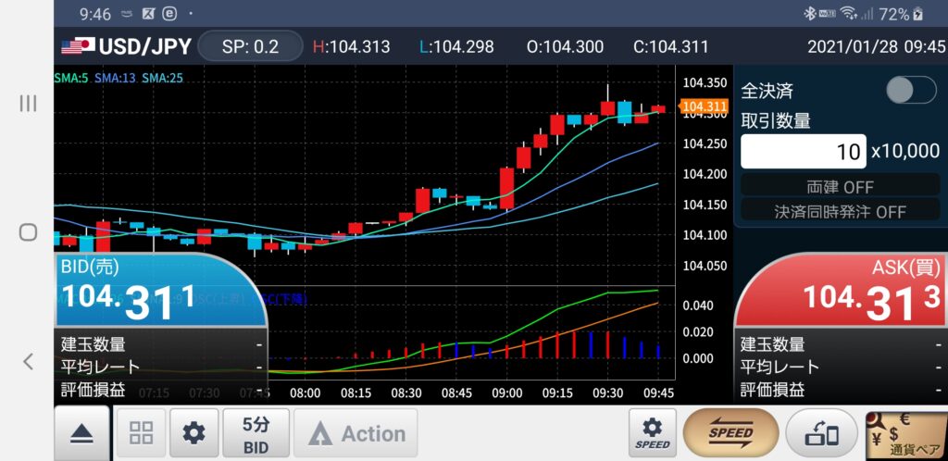The image size is (948, 461).
Task: Open the 通貨ペア currency pair selector
Action: (x=905, y=435)
